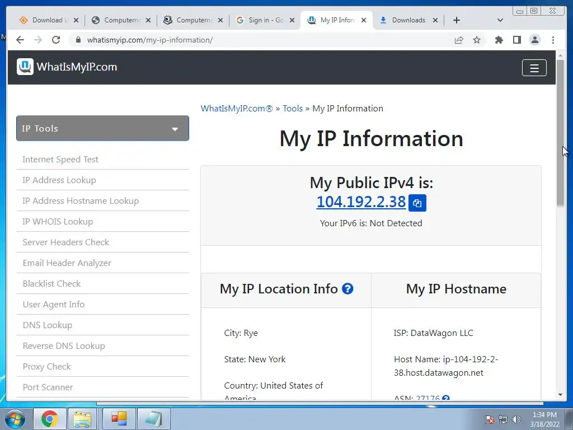Open the Extensions puzzle icon
573x430 pixels.
(x=499, y=40)
